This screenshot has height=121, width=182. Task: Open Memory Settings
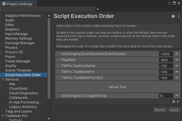(x=19, y=38)
